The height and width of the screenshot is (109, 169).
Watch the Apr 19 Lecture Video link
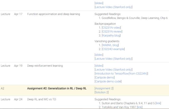pos(114,70)
